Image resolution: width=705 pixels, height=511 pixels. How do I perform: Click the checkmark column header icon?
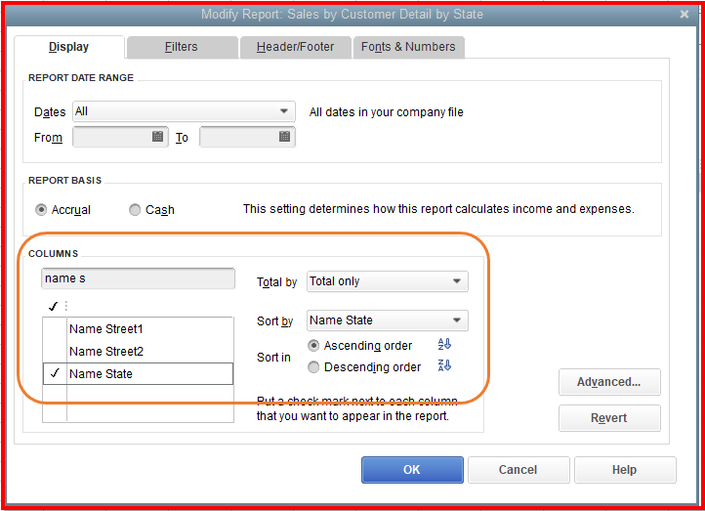pos(53,306)
